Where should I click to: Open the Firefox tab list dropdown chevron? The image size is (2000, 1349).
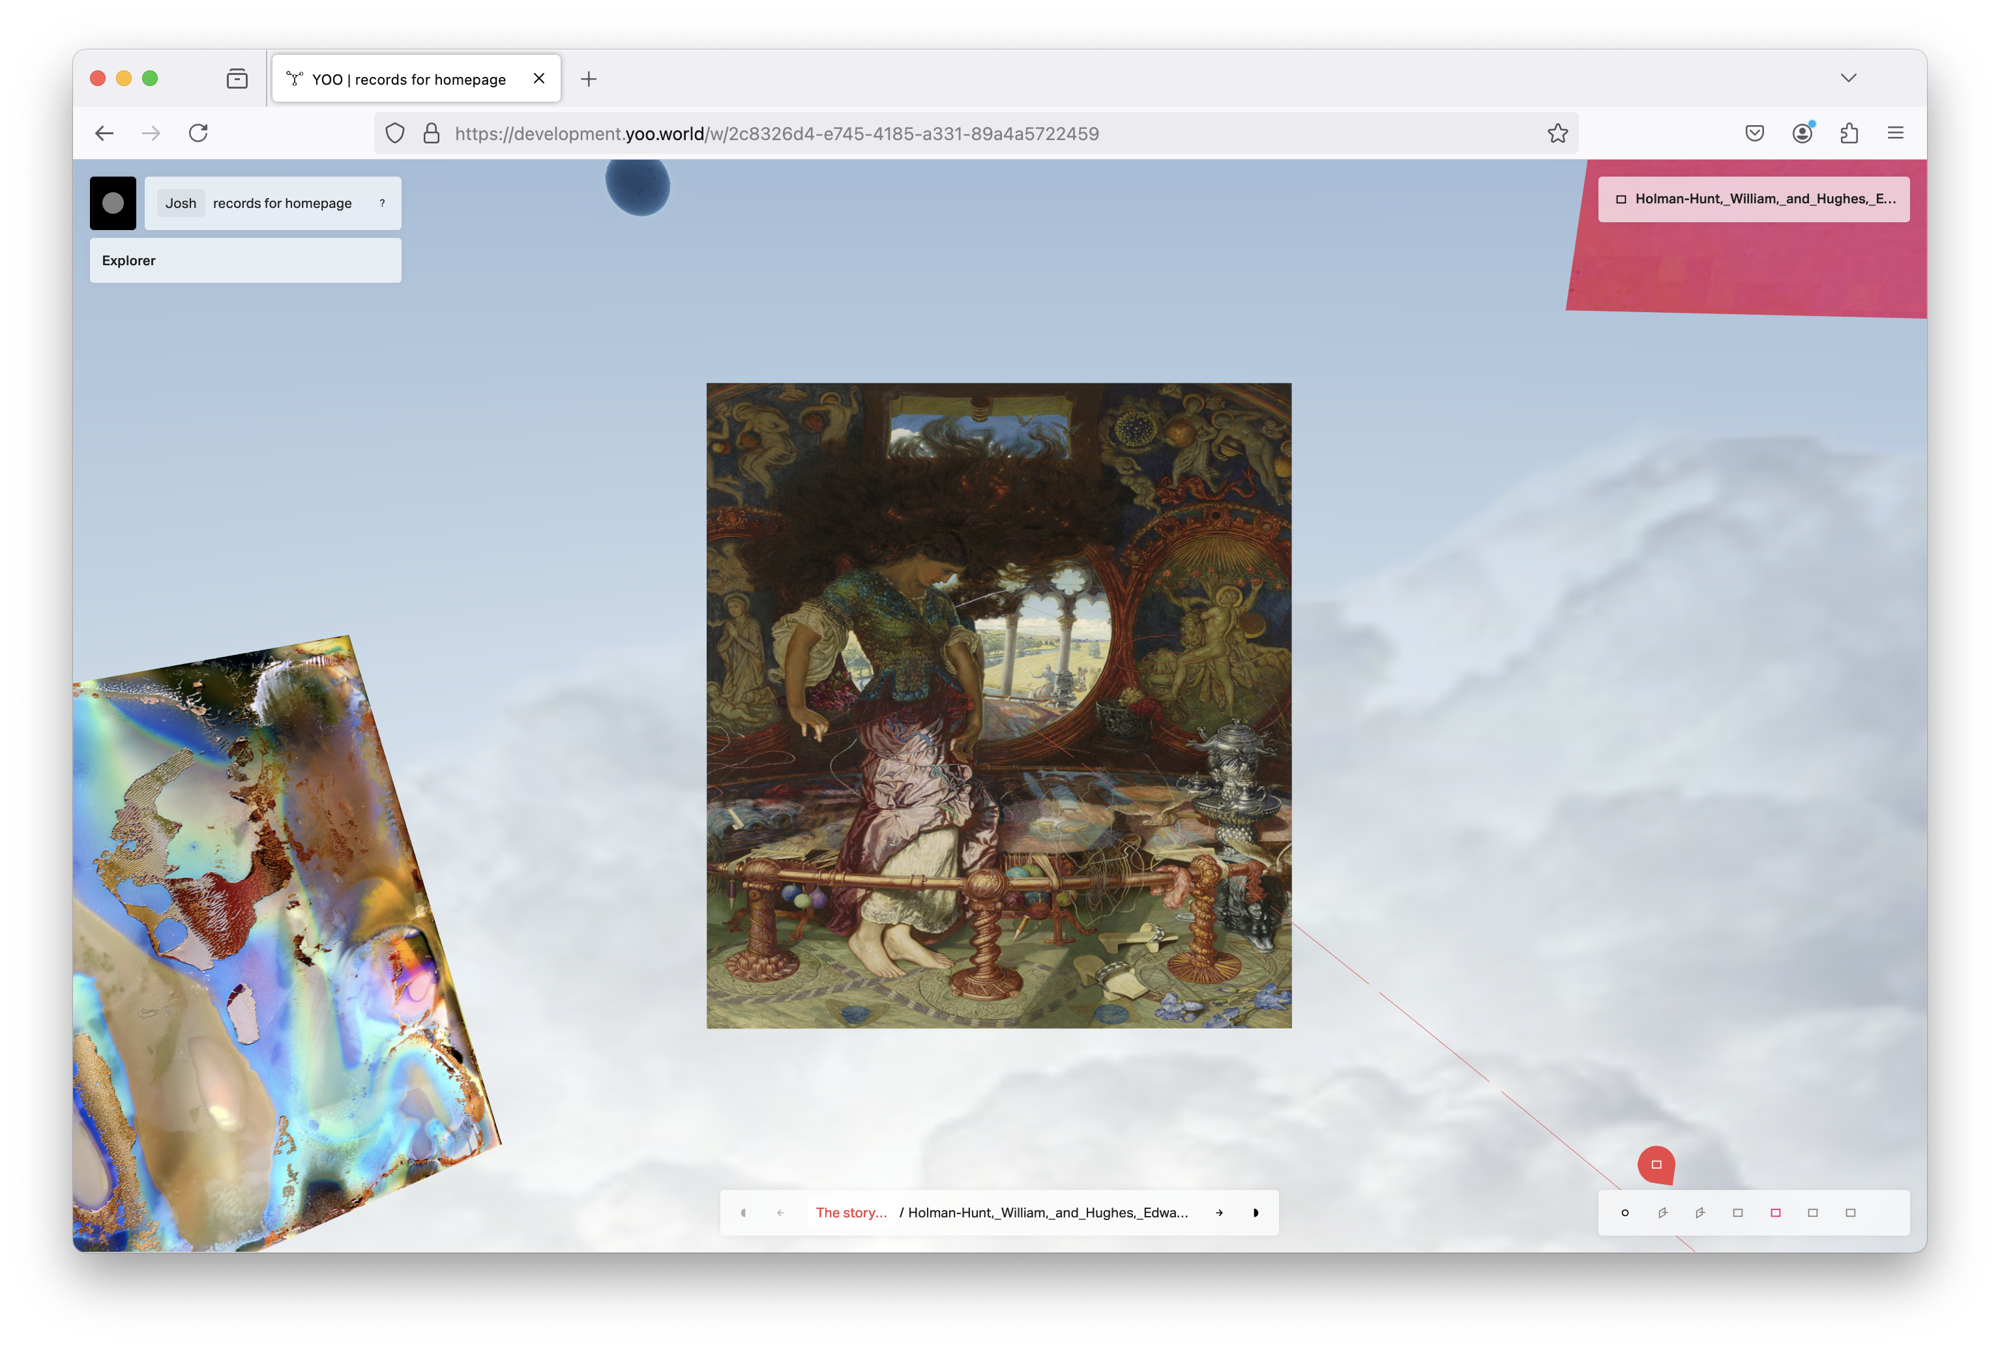(1849, 78)
